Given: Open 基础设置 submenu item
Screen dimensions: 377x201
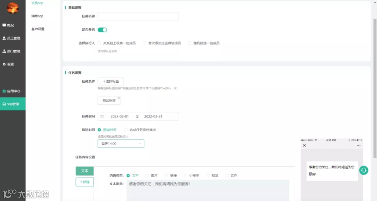Looking at the screenshot, I should (38, 29).
